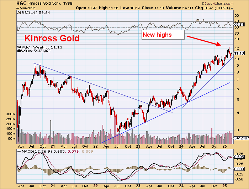Click the 0.596 signal value in MACD legend
The width and height of the screenshot is (249, 189).
[73, 152]
